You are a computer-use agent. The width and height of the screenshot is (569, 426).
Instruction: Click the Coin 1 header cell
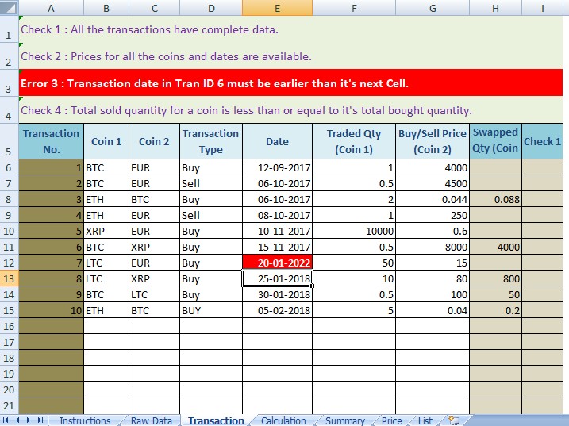coord(106,141)
